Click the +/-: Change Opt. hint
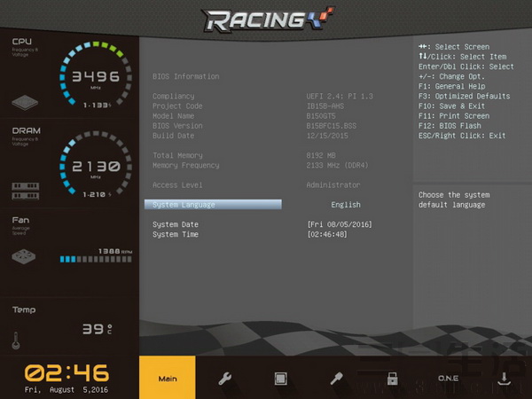This screenshot has height=399, width=532. tap(452, 76)
